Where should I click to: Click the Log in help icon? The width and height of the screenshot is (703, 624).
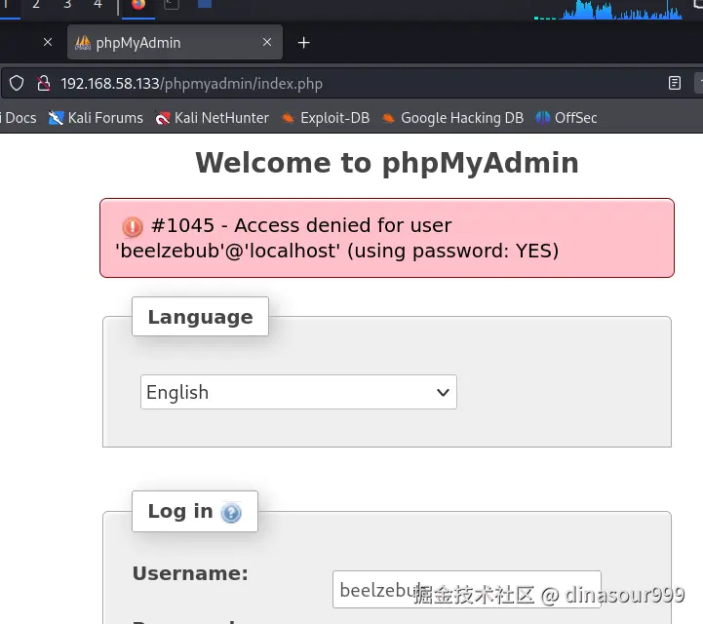(231, 513)
